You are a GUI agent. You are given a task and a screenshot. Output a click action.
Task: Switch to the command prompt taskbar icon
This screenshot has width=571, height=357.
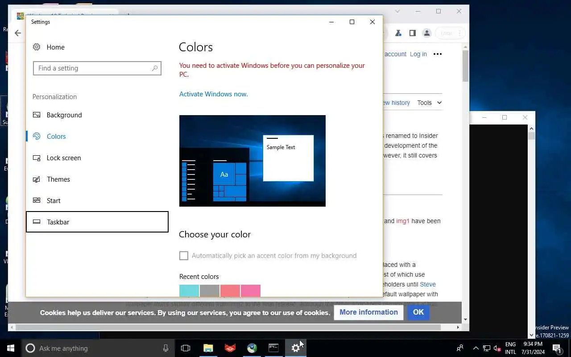pyautogui.click(x=274, y=348)
